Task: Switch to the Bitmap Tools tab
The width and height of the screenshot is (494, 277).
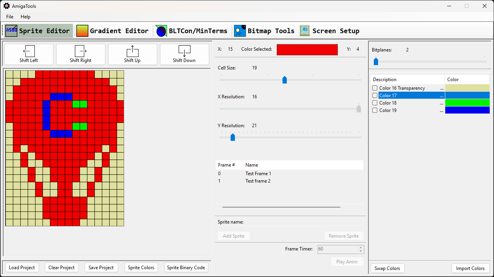Action: coord(265,31)
